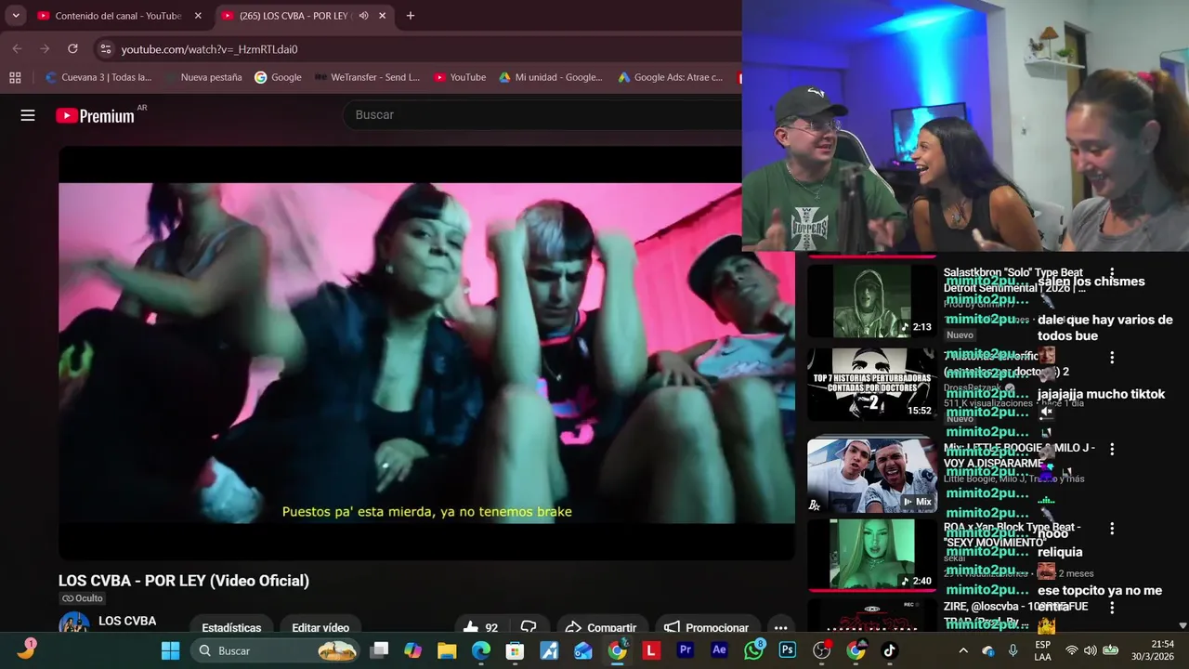Click the microphone icon in system tray
Viewport: 1189px width, 669px height.
coord(1013,650)
